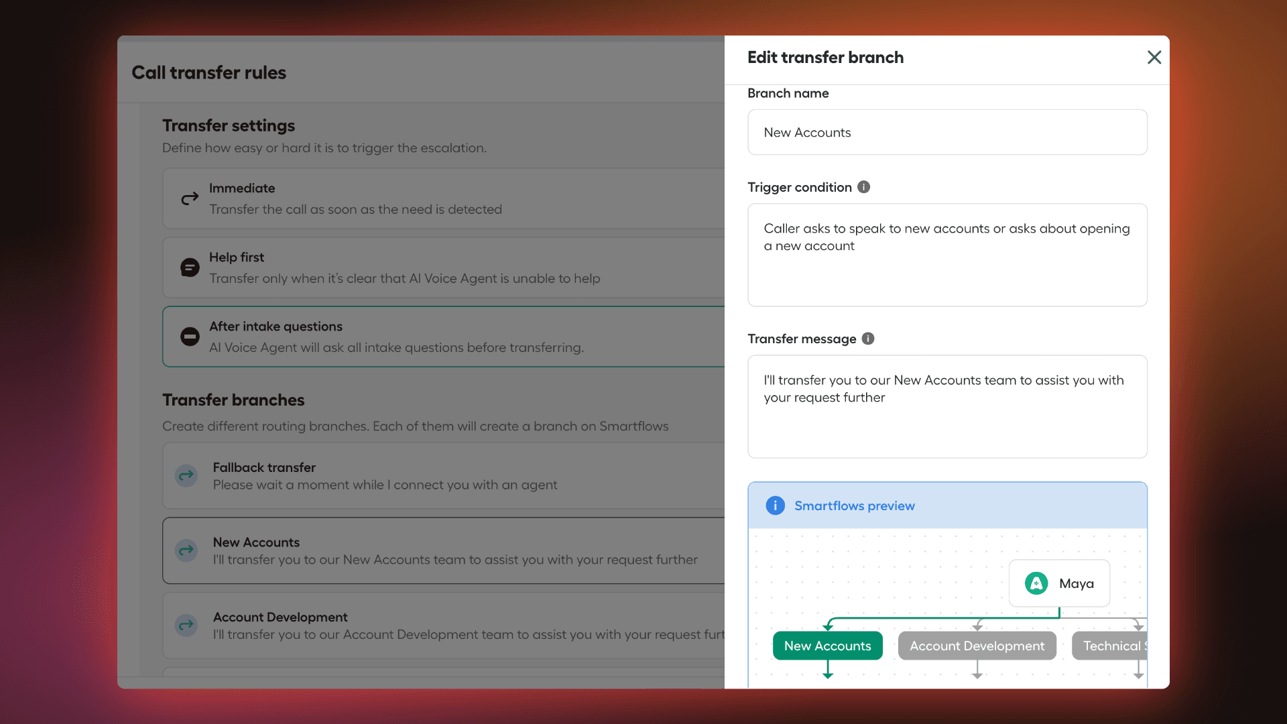Edit the Transfer message text area

point(947,406)
